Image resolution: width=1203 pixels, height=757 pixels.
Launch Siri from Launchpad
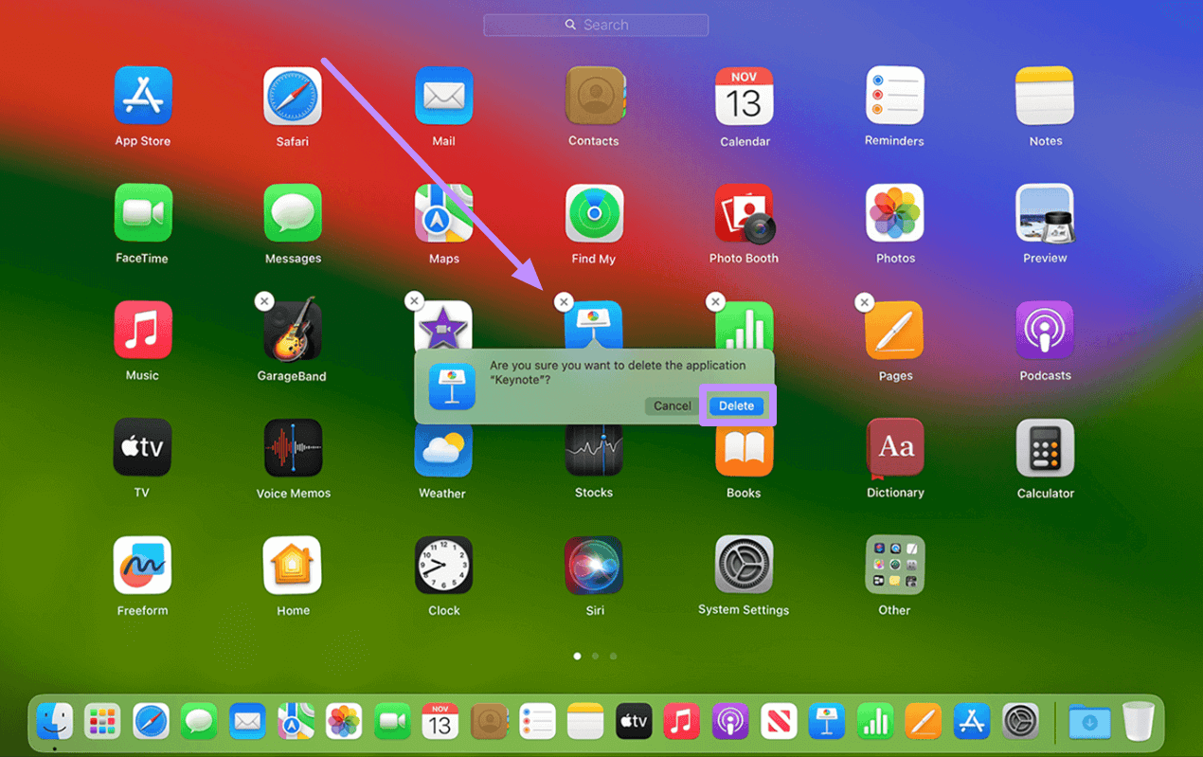[x=594, y=565]
